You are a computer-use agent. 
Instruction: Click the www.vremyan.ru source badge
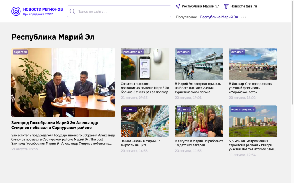243,109
